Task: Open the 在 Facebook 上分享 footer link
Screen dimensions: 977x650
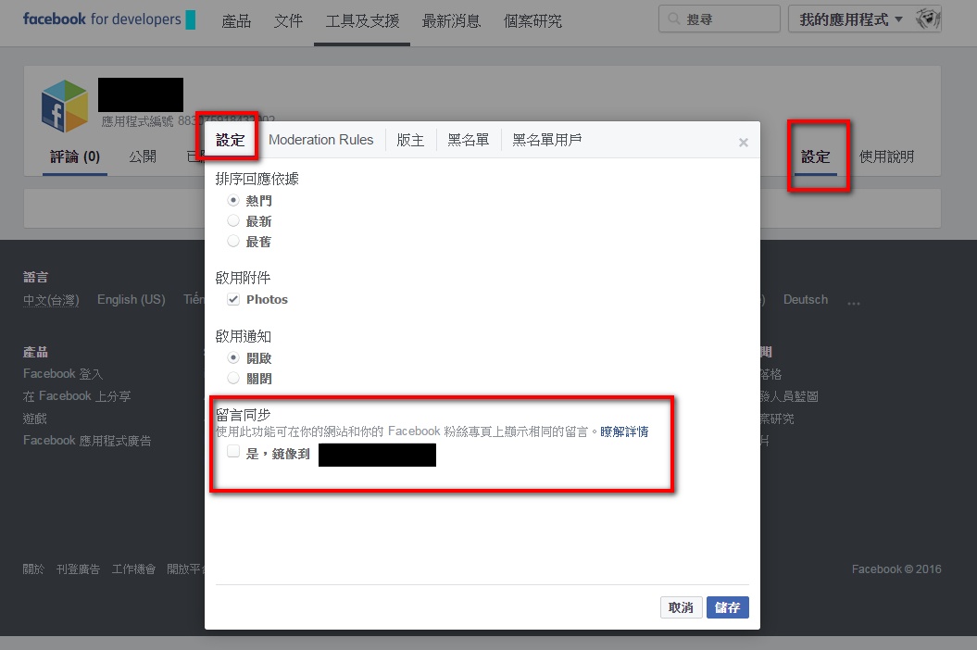Action: click(77, 395)
